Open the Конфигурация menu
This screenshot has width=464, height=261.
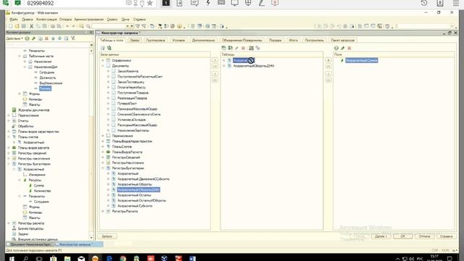click(46, 20)
